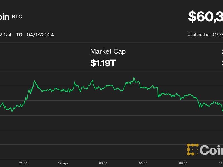Click the Bitcoin title text
223x167 pixels.
(4, 17)
